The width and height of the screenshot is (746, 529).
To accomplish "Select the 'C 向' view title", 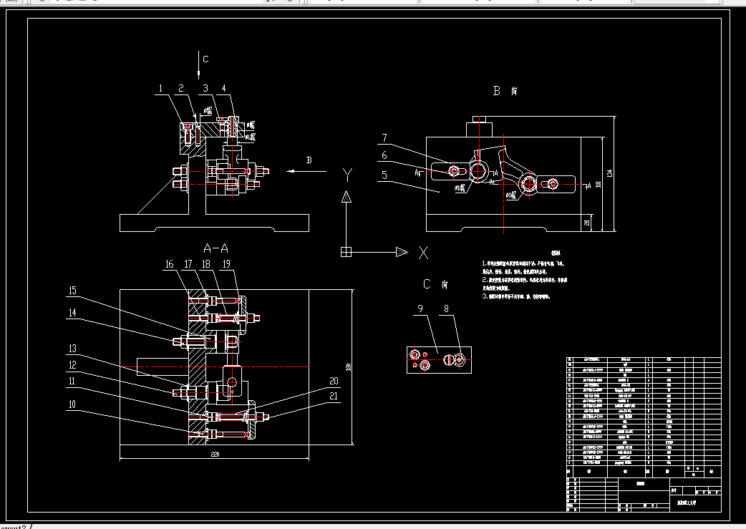I will pyautogui.click(x=435, y=284).
